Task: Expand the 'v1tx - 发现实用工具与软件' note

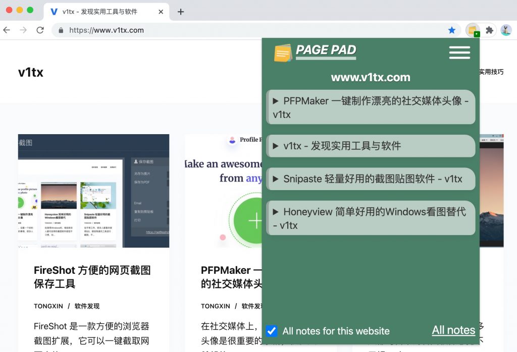Action: pyautogui.click(x=371, y=146)
